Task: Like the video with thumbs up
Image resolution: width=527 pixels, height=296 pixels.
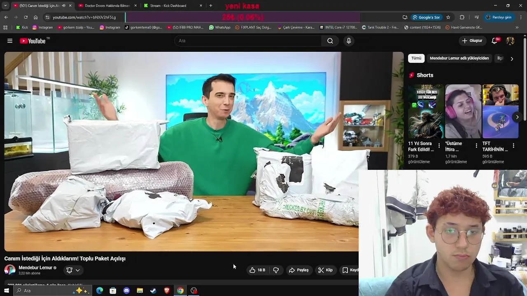Action: click(x=257, y=270)
